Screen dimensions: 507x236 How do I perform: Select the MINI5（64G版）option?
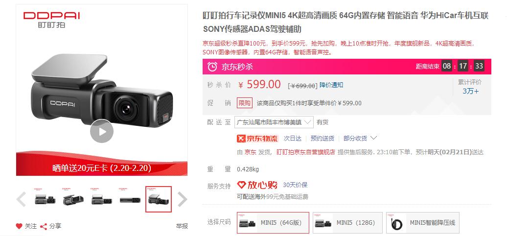(x=273, y=223)
